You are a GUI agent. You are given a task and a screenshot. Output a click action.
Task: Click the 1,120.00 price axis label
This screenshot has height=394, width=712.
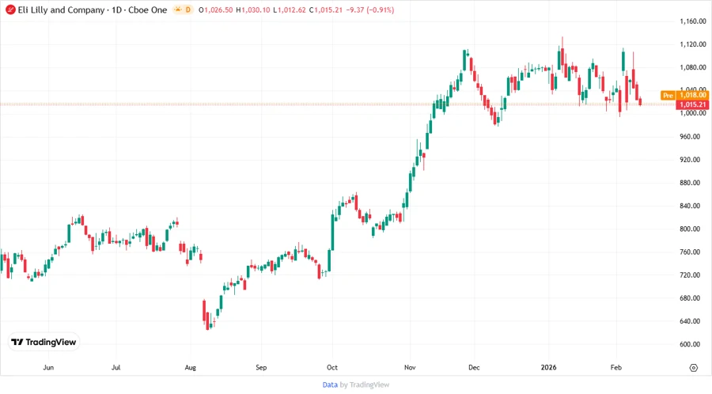(x=693, y=44)
